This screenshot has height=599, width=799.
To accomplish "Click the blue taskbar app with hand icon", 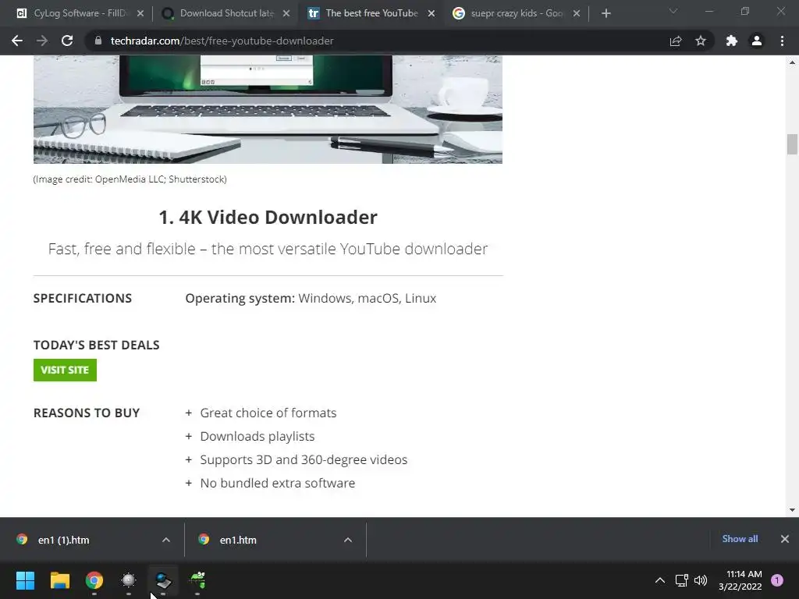I will click(x=163, y=580).
